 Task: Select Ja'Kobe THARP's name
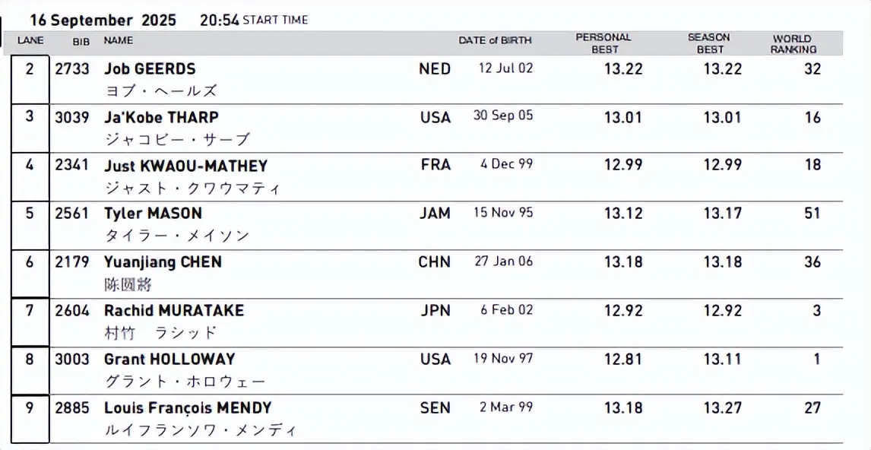(161, 117)
